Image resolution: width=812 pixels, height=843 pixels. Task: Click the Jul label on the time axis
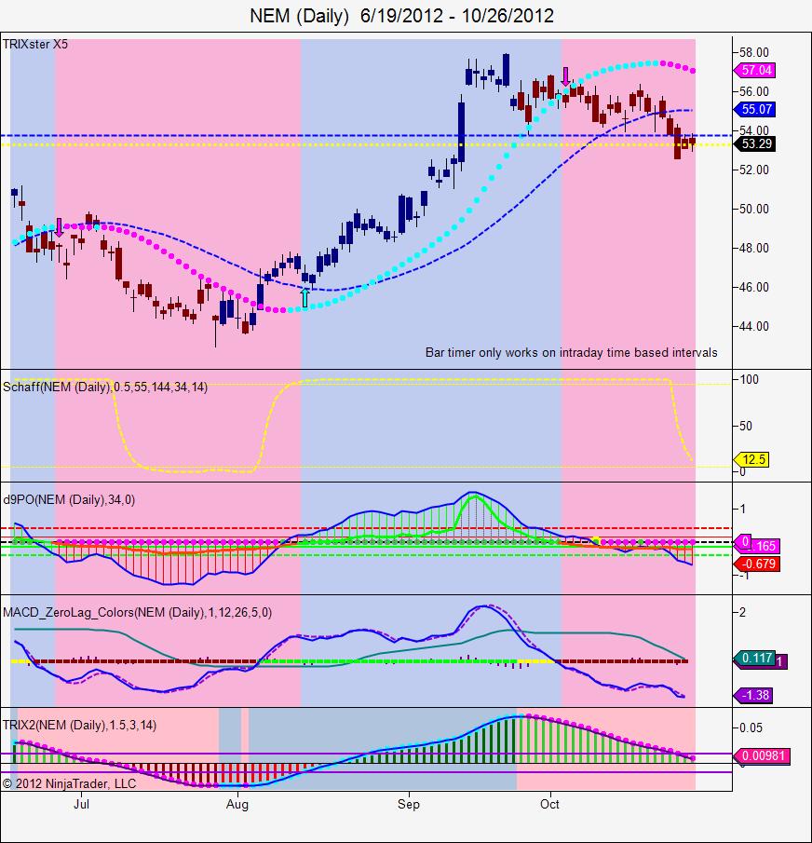pyautogui.click(x=81, y=804)
